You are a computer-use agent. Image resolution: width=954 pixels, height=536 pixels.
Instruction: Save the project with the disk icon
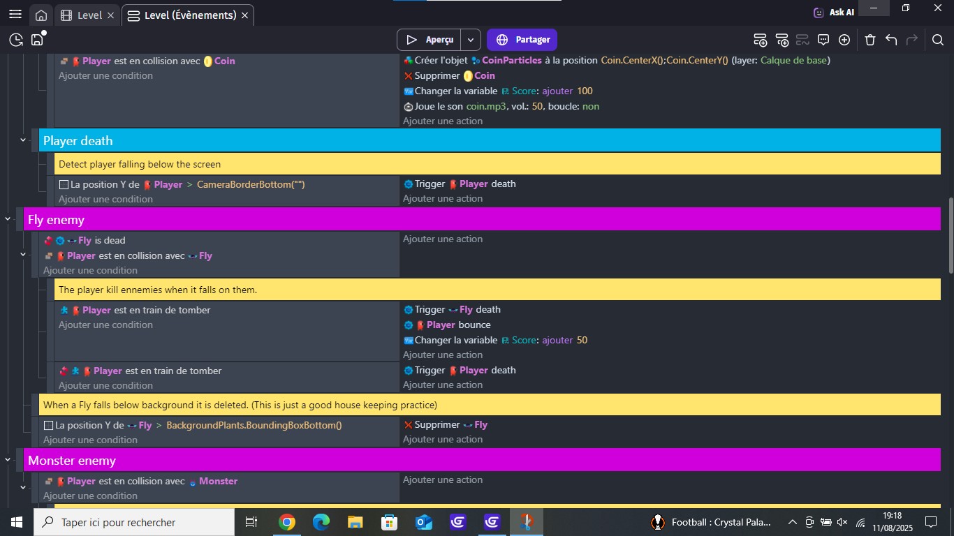37,40
